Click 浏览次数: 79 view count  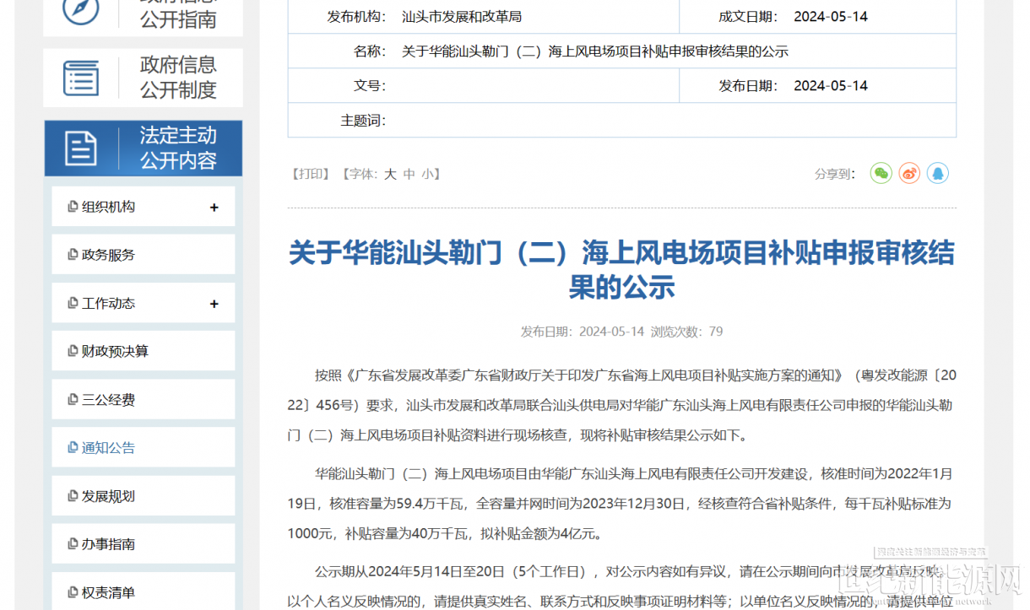[686, 332]
